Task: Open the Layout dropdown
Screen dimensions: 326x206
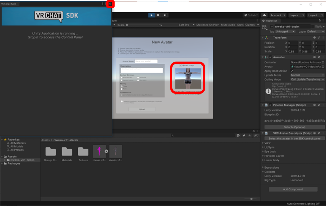Action: point(315,15)
